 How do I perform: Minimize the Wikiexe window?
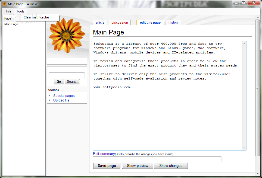236,3
